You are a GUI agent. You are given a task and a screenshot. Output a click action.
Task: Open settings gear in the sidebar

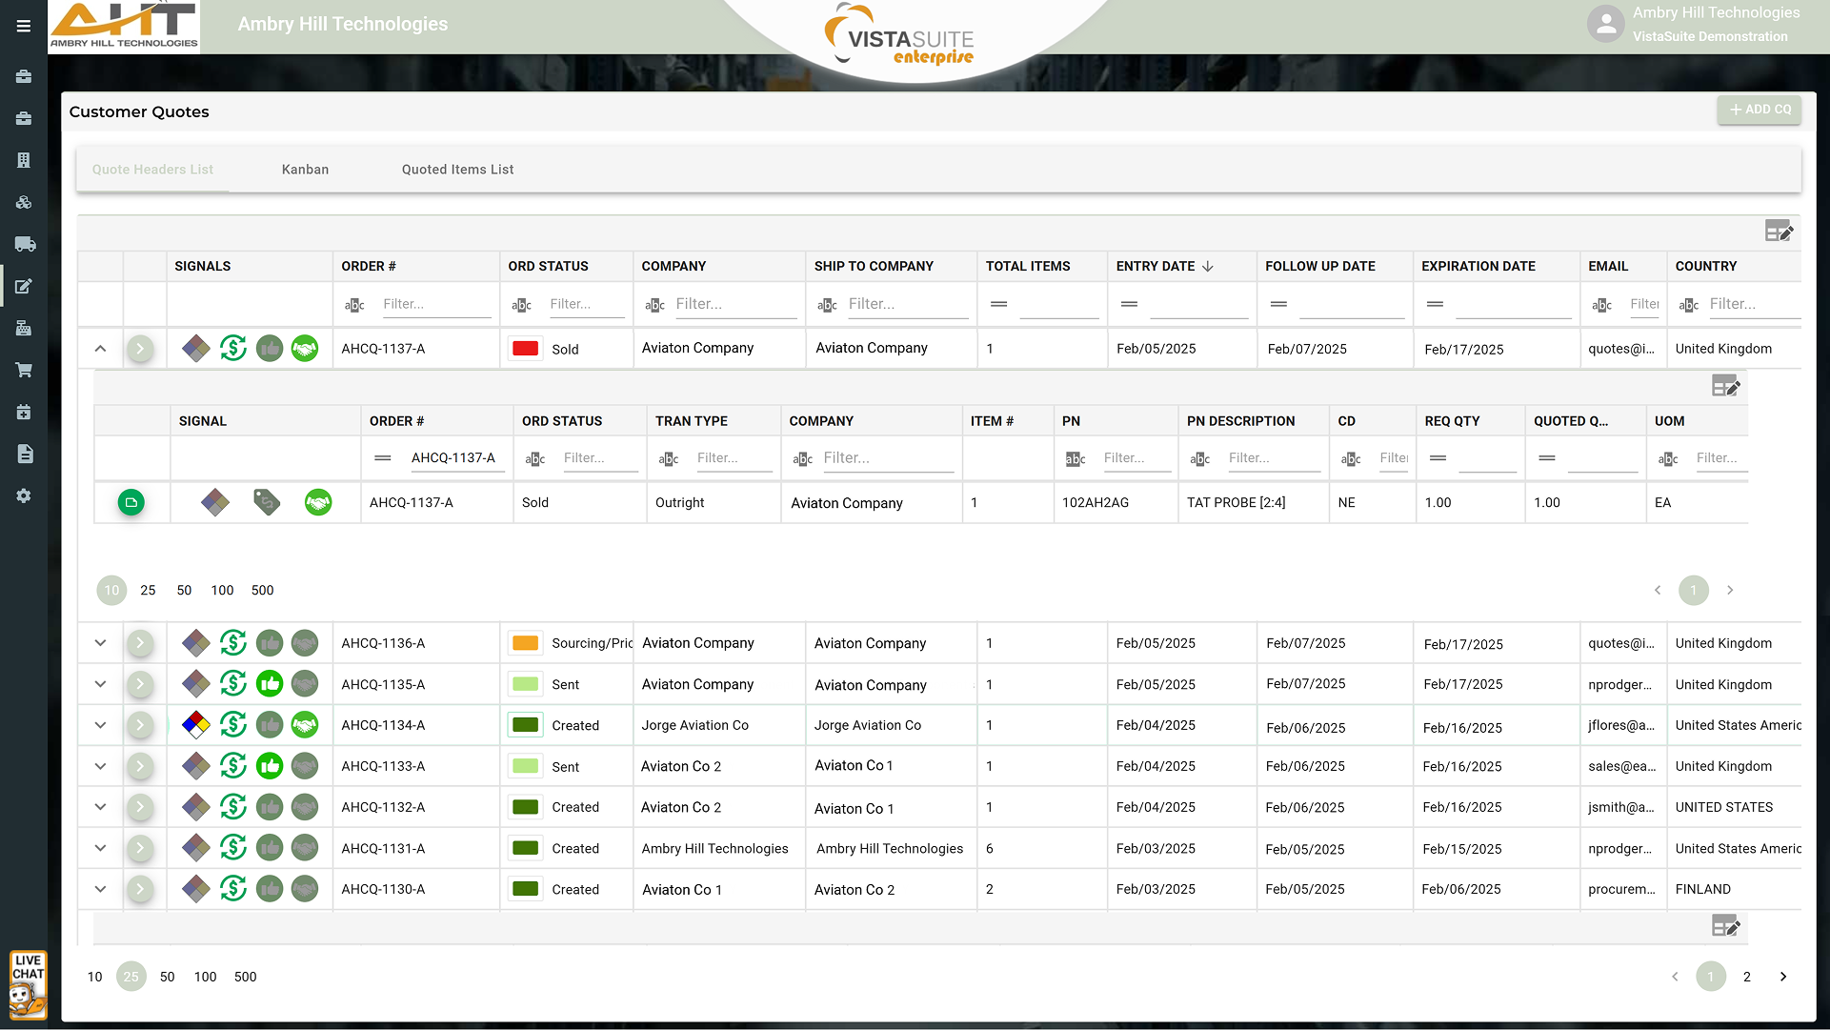point(24,495)
